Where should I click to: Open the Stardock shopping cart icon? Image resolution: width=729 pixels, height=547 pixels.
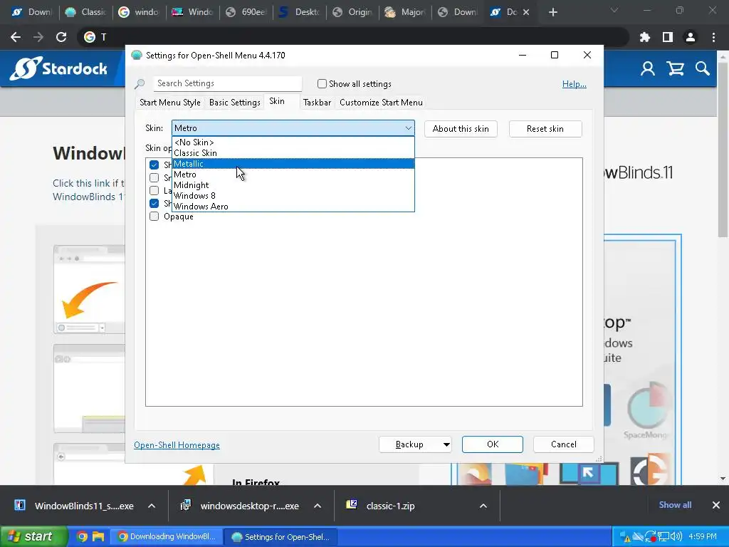pos(675,69)
